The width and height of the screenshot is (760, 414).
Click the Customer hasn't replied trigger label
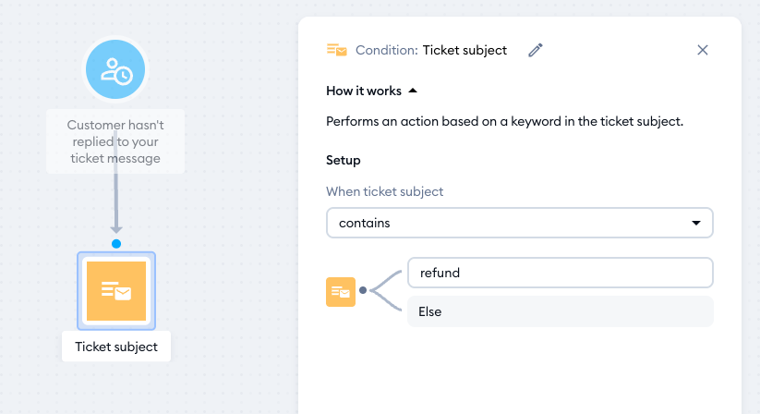[x=115, y=141]
